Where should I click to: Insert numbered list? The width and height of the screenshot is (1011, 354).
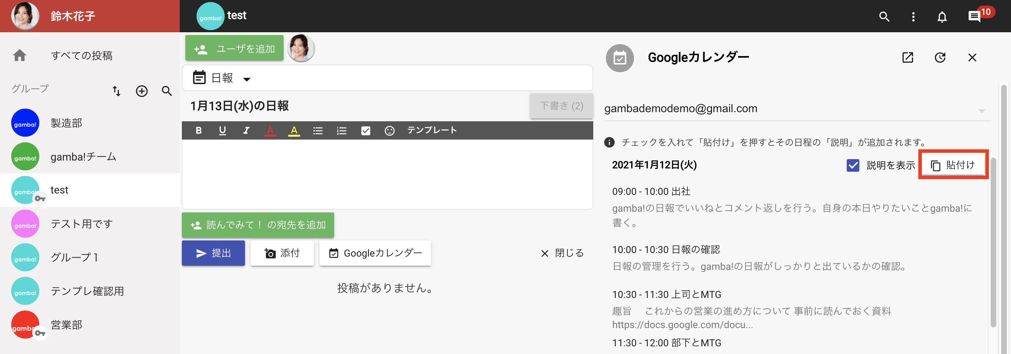342,130
